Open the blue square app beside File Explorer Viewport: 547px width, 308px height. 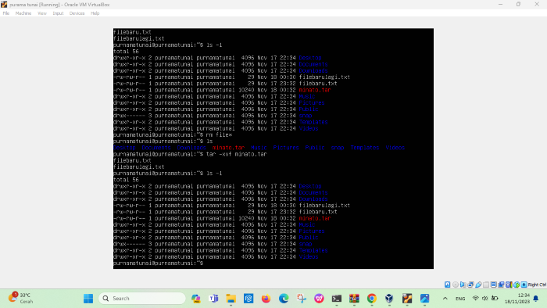[x=248, y=299]
